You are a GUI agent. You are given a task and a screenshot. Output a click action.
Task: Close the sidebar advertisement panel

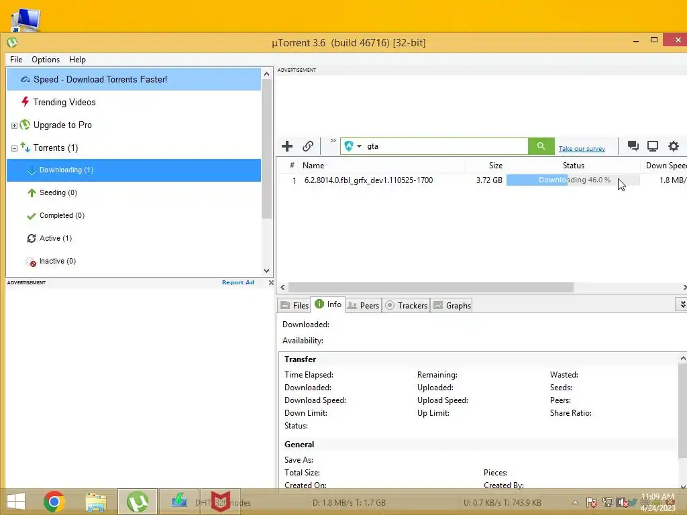271,282
